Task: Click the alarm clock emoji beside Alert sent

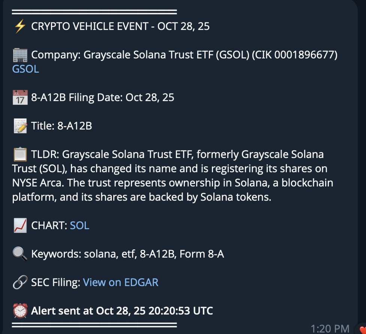Action: tap(19, 311)
